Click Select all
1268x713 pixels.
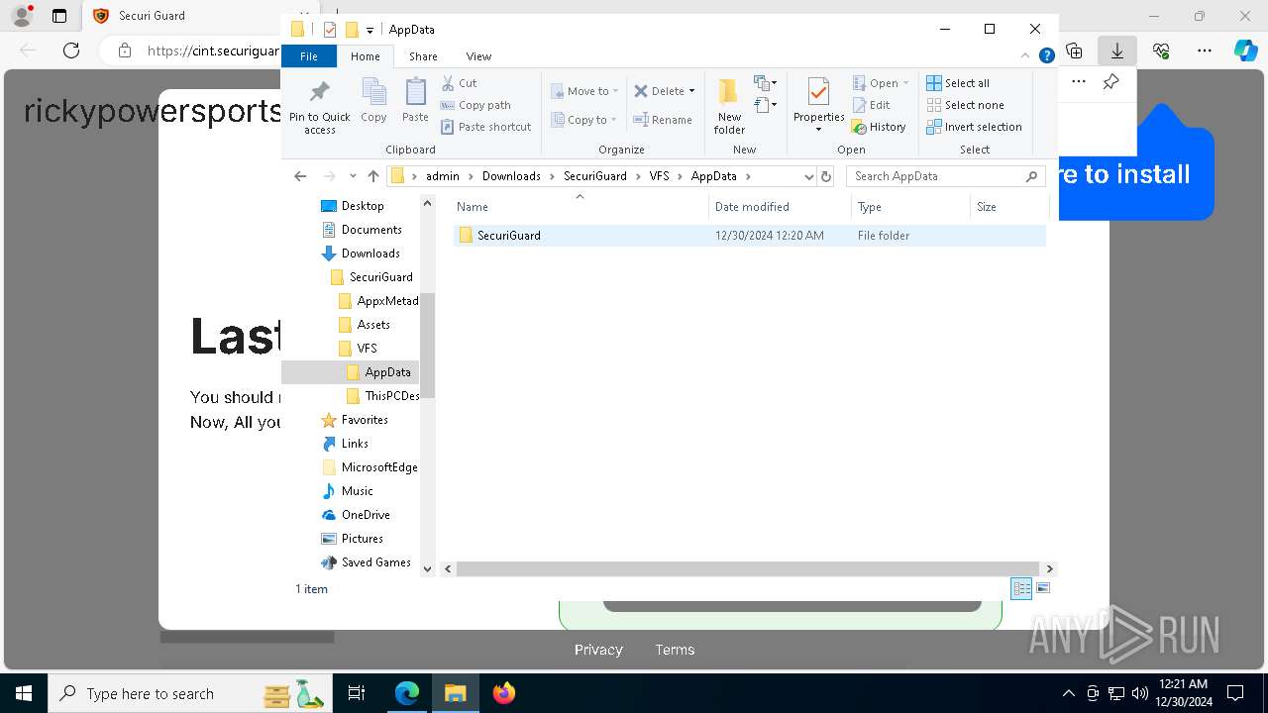coord(957,83)
